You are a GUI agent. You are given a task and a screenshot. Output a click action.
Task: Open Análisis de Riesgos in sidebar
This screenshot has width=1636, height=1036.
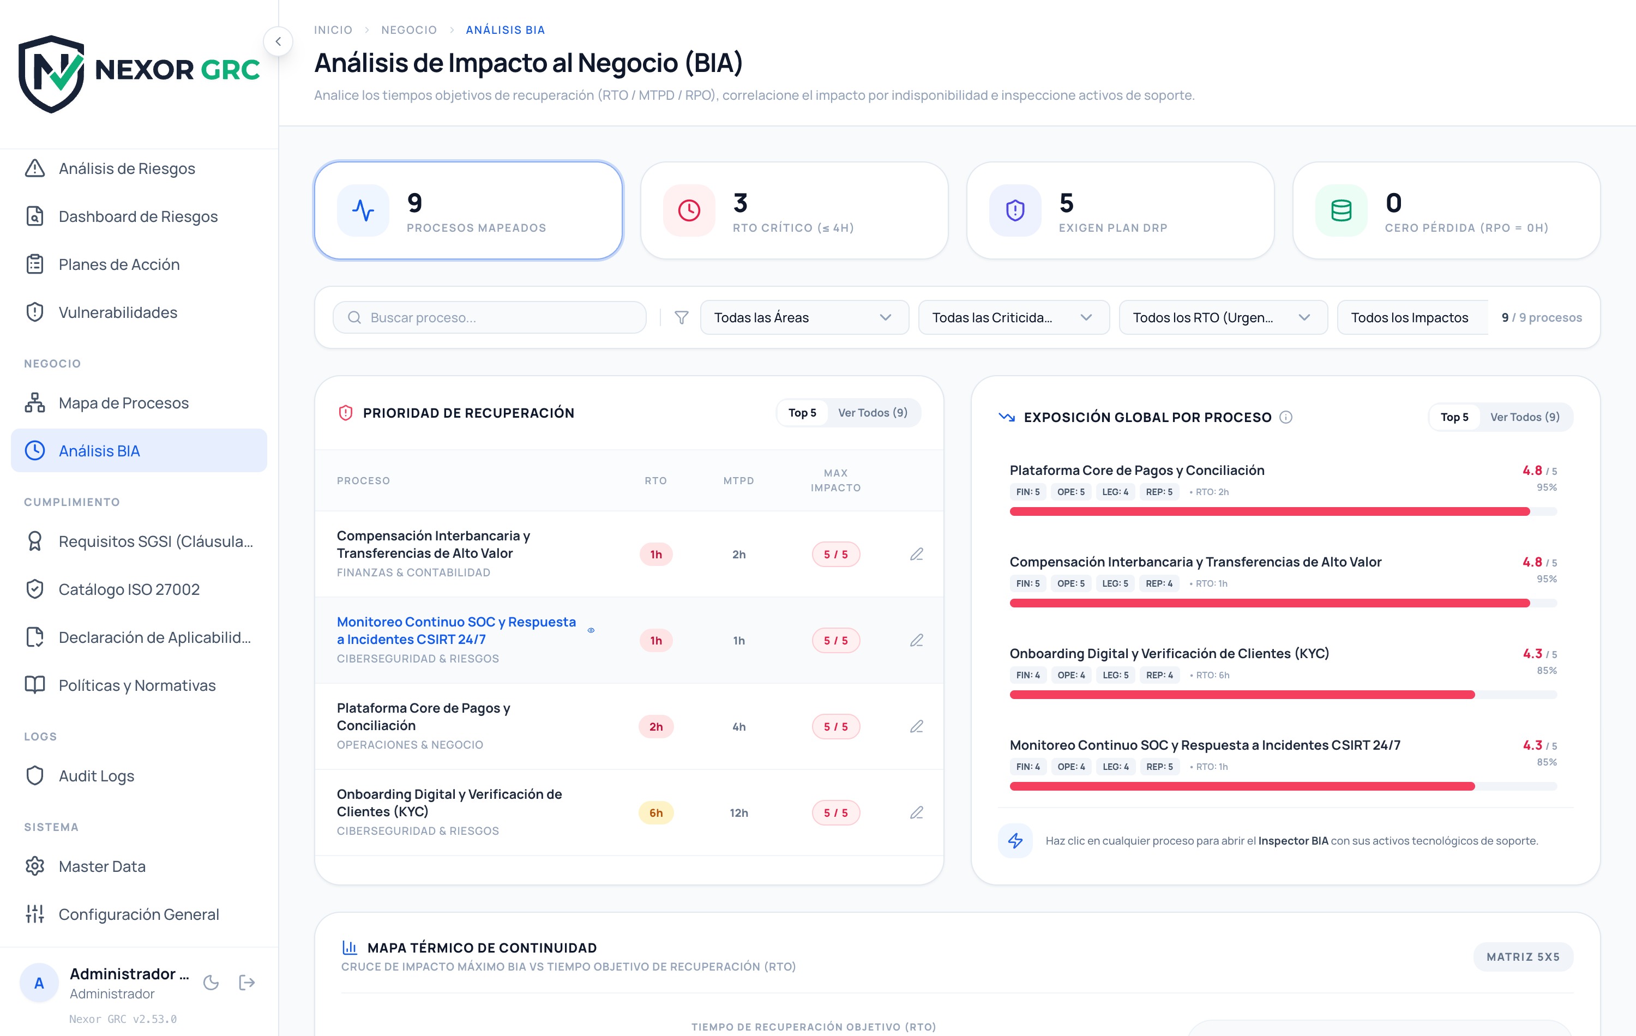[x=139, y=168]
